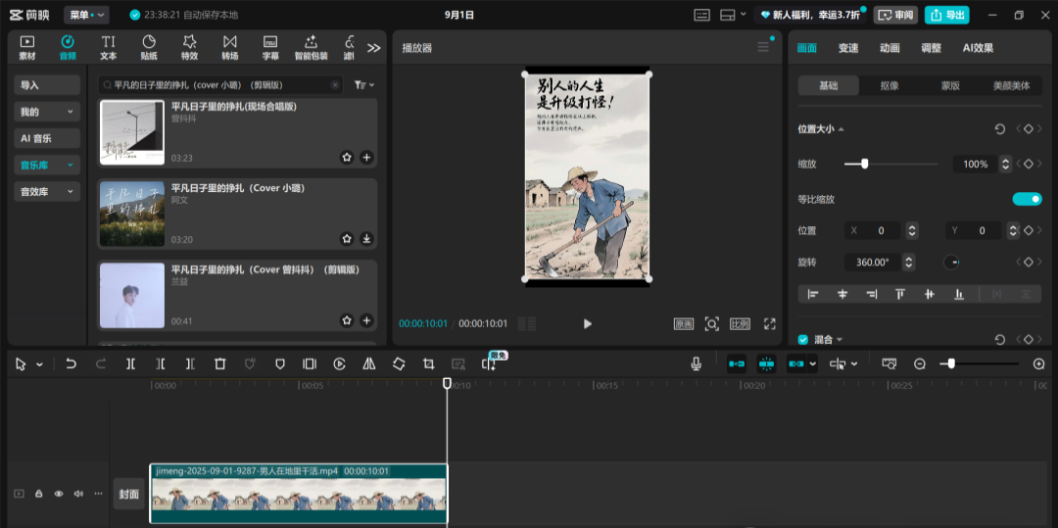Open the keyboard shortcuts icon in title bar
1058x528 pixels.
(702, 15)
